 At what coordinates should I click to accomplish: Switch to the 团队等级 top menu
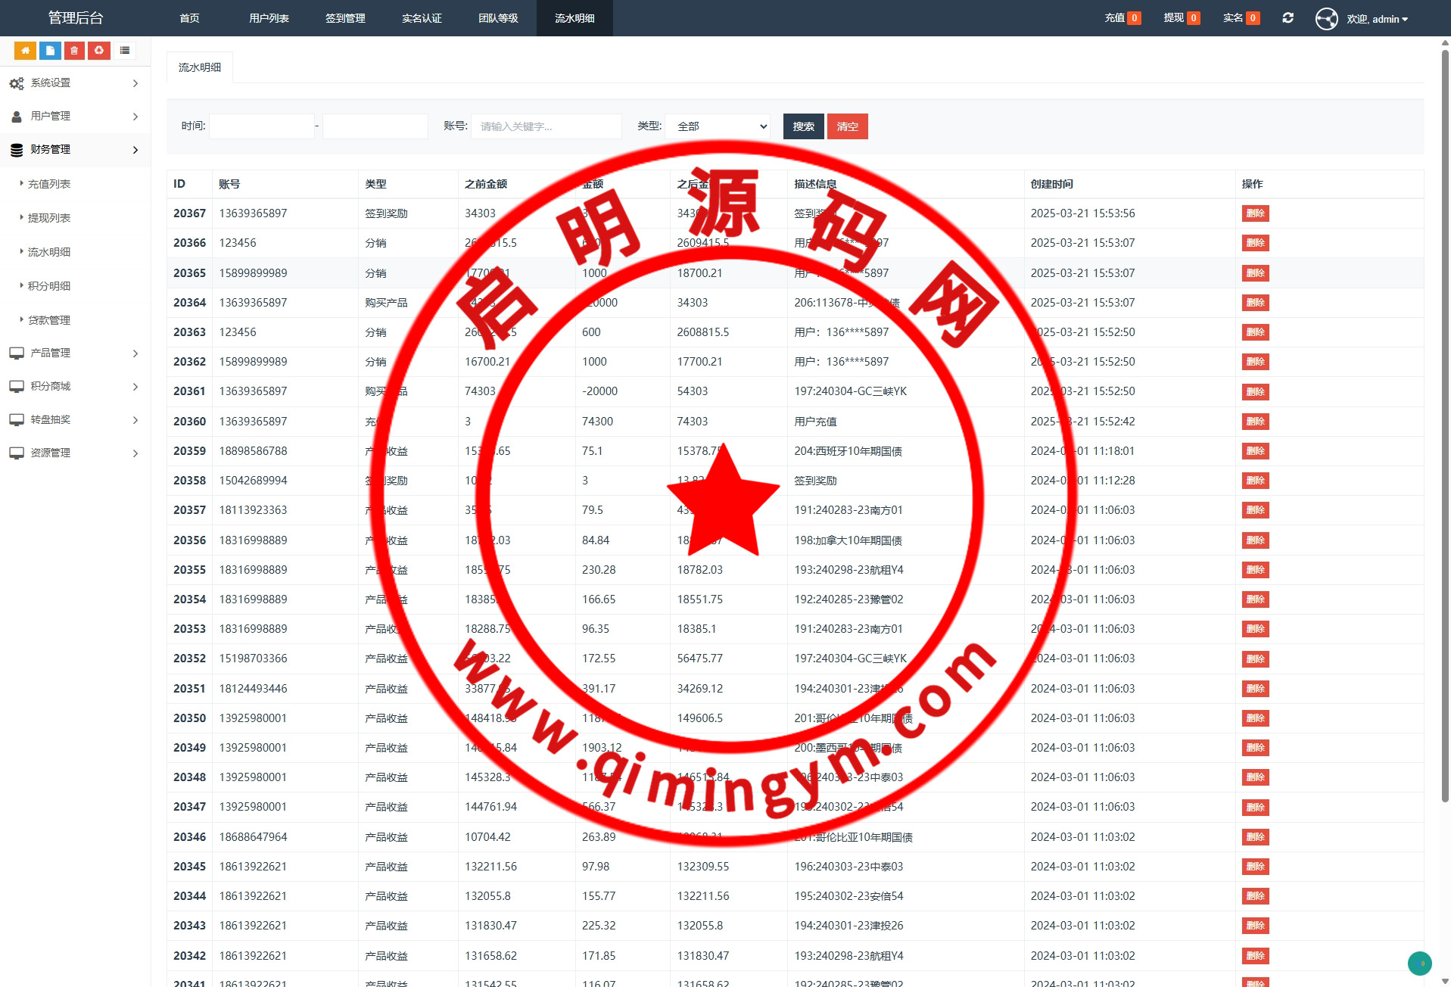click(498, 18)
